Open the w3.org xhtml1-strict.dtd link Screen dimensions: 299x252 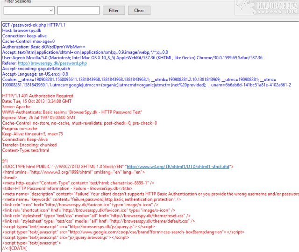pos(178,167)
